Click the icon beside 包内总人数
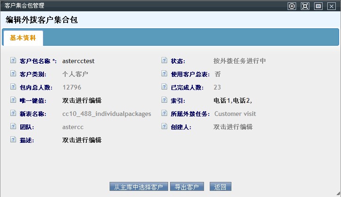Image resolution: width=341 pixels, height=197 pixels. tap(13, 87)
